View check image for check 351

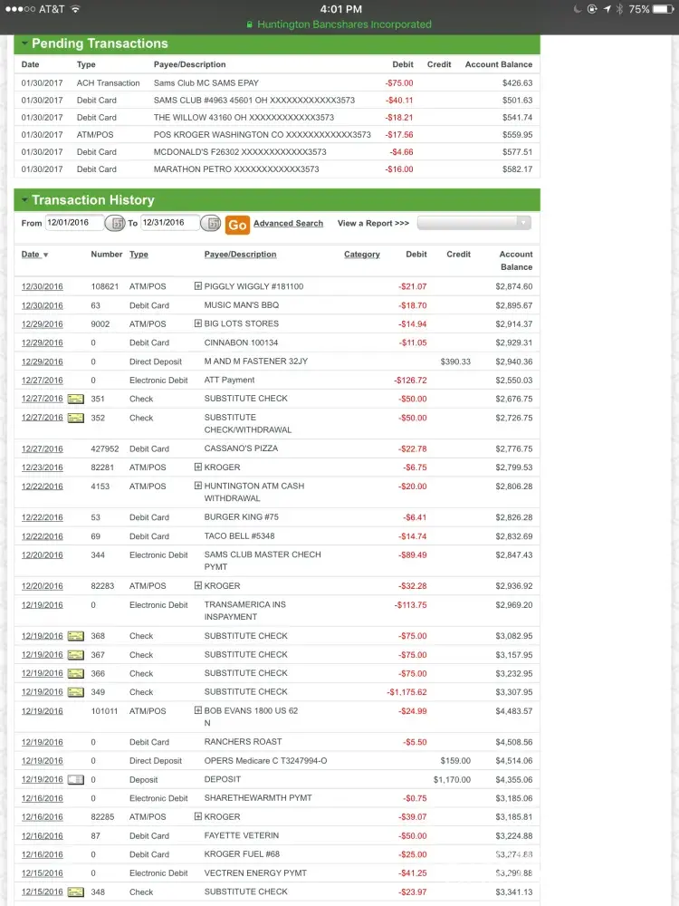76,399
